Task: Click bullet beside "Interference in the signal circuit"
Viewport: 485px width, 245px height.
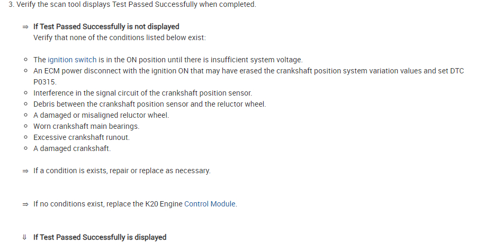Action: pos(26,93)
